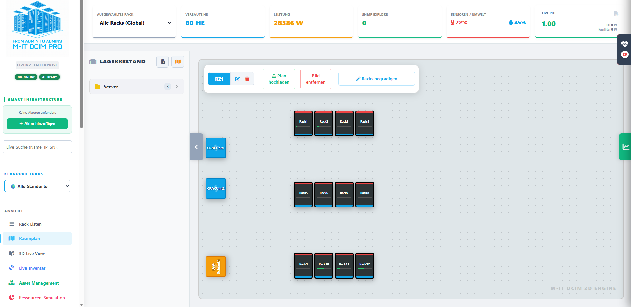Screen dimensions: 631x307
Task: Click the humidity 45% reading
Action: 517,22
